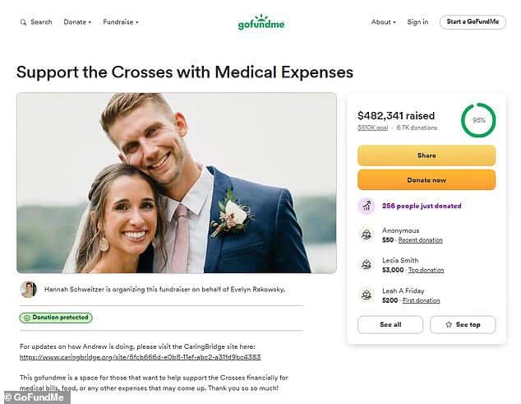
Task: Click the couple's wedding photo
Action: pyautogui.click(x=176, y=183)
